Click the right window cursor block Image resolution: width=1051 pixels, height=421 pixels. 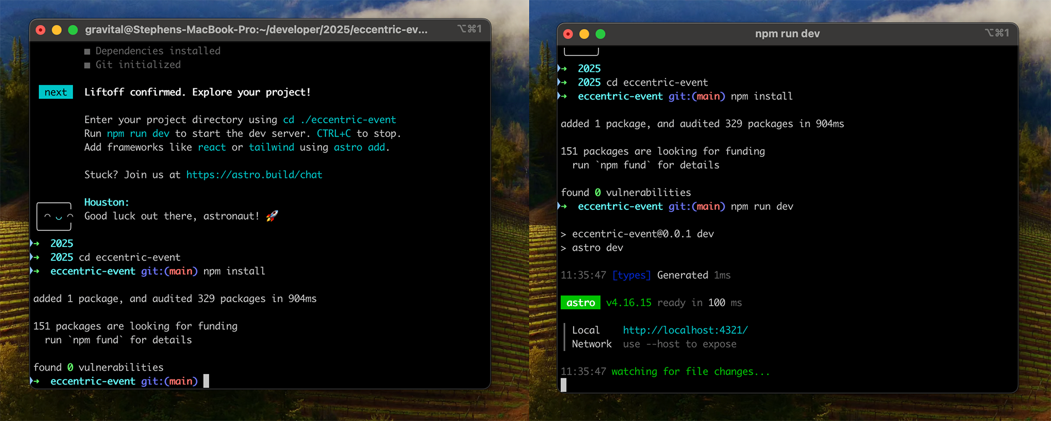[564, 385]
